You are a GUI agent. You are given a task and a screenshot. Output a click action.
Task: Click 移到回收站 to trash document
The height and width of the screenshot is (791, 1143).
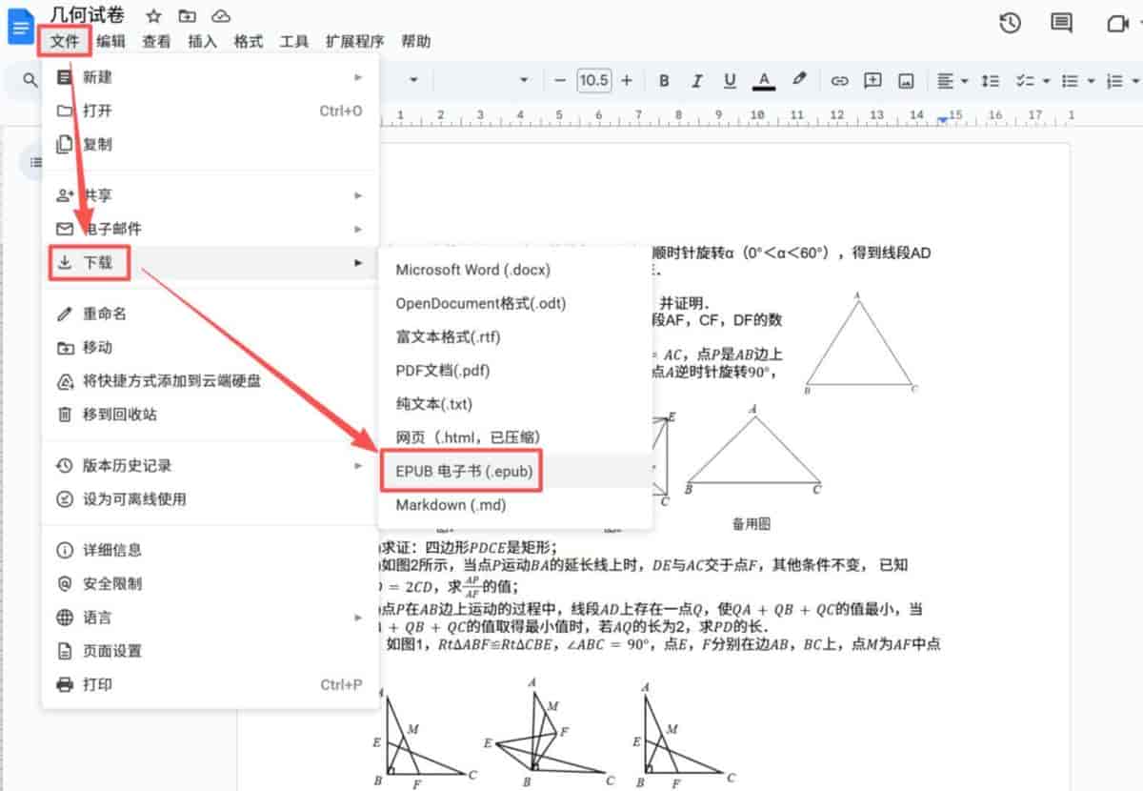[211, 414]
